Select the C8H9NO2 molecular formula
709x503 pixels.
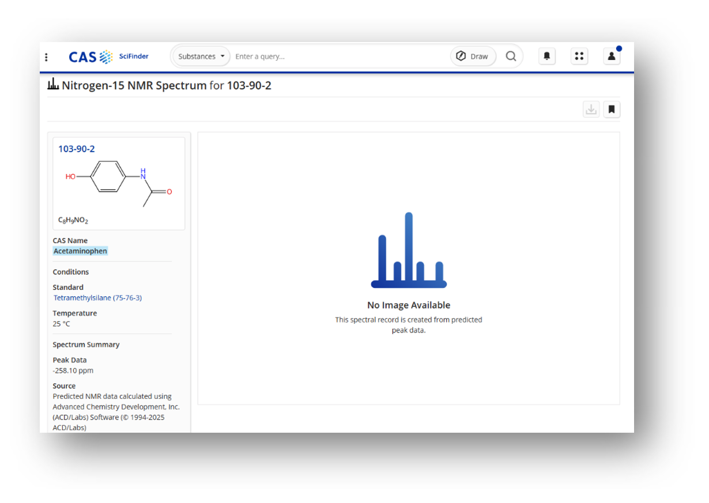[73, 220]
